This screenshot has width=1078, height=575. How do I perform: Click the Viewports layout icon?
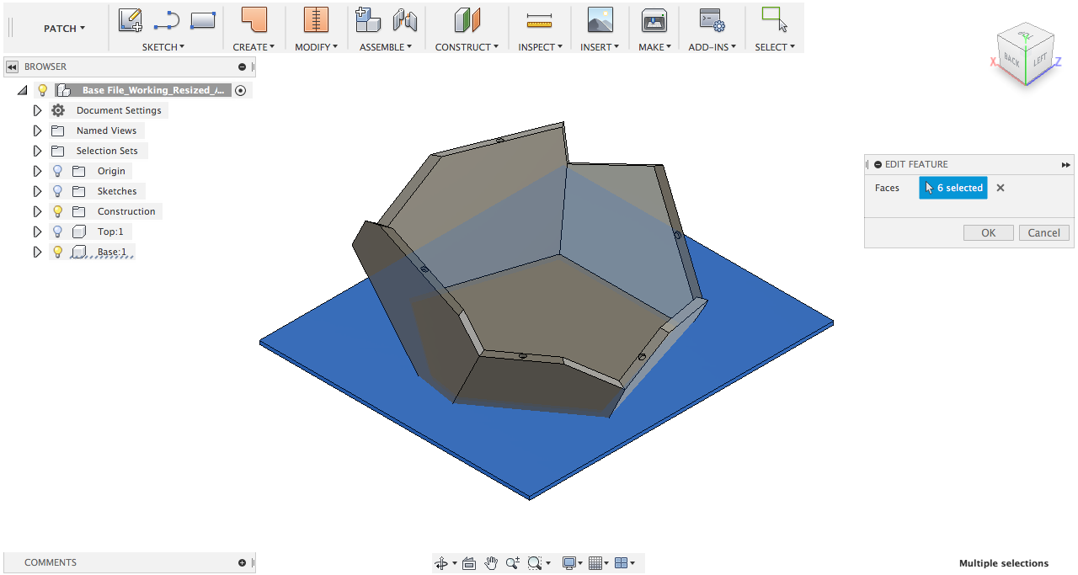(622, 563)
